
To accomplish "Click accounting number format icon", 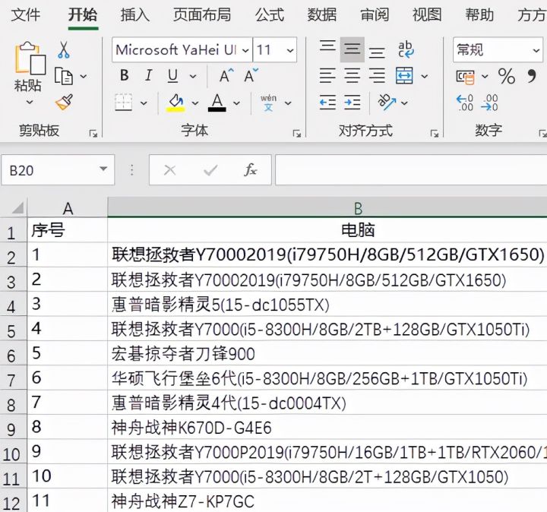I will 466,77.
